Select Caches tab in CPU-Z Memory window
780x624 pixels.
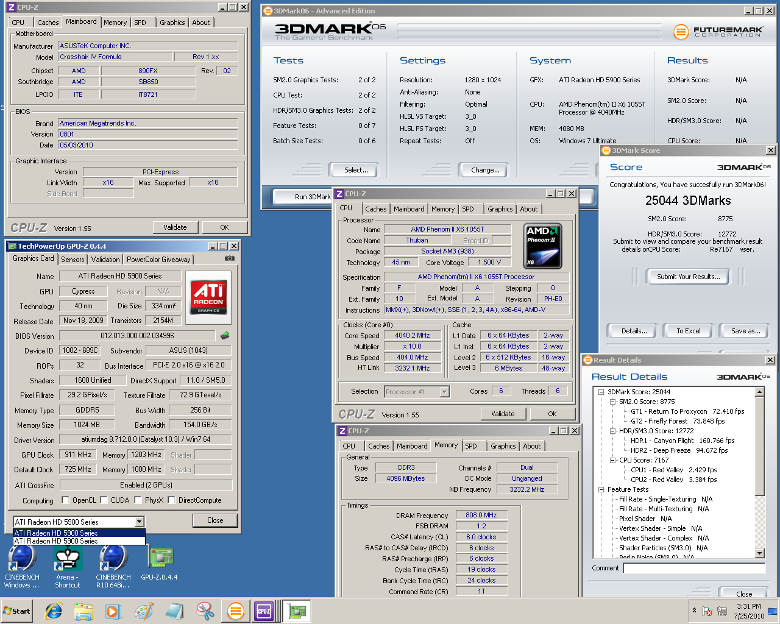point(378,446)
